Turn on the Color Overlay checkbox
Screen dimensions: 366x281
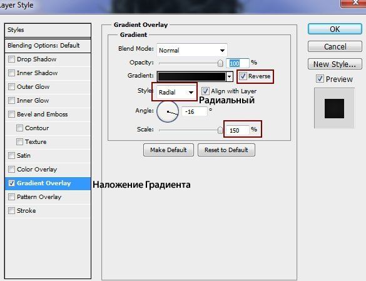[11, 170]
